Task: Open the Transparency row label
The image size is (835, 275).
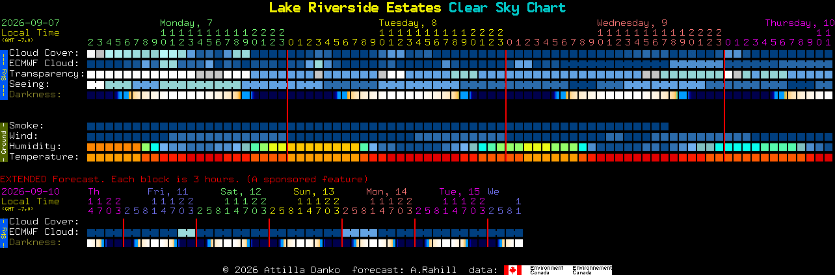Action: click(47, 74)
